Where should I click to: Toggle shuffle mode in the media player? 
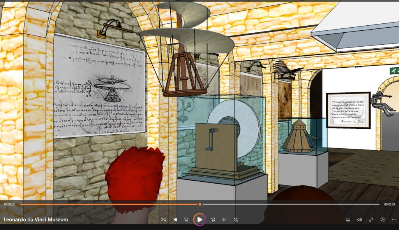click(x=163, y=219)
